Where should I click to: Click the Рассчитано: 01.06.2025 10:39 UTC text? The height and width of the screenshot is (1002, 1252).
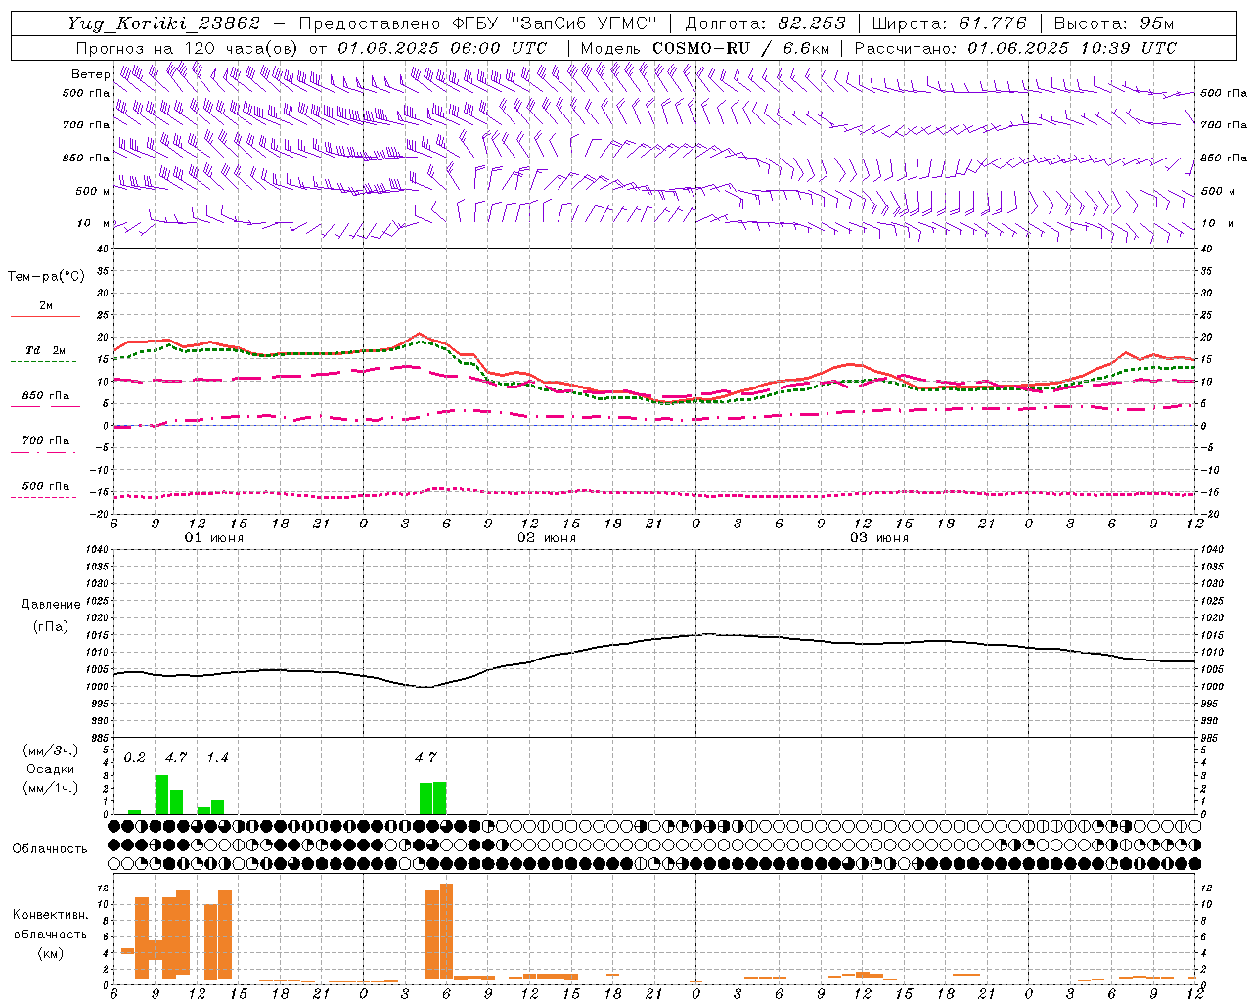[1015, 48]
